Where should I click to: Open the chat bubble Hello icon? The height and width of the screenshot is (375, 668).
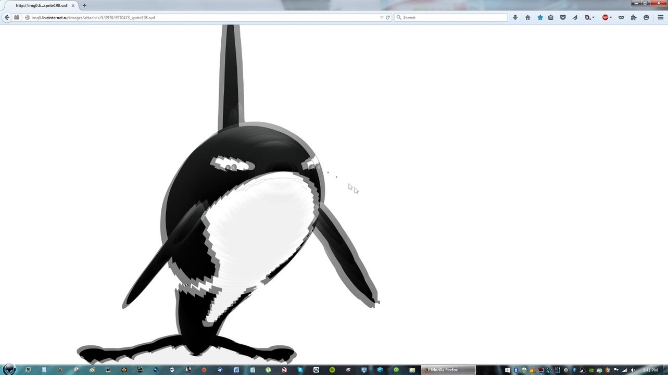[646, 17]
